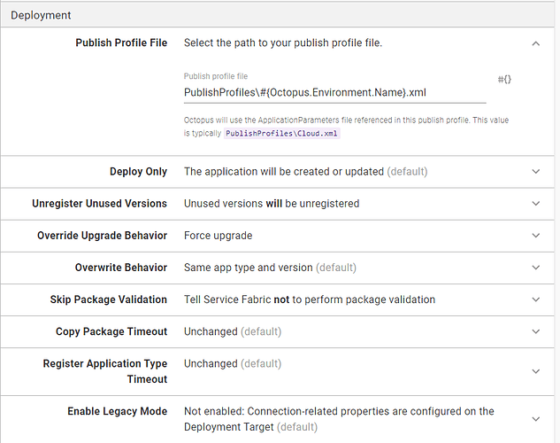The width and height of the screenshot is (560, 443).
Task: Expand Enable Legacy Mode chevron
Action: 535,419
